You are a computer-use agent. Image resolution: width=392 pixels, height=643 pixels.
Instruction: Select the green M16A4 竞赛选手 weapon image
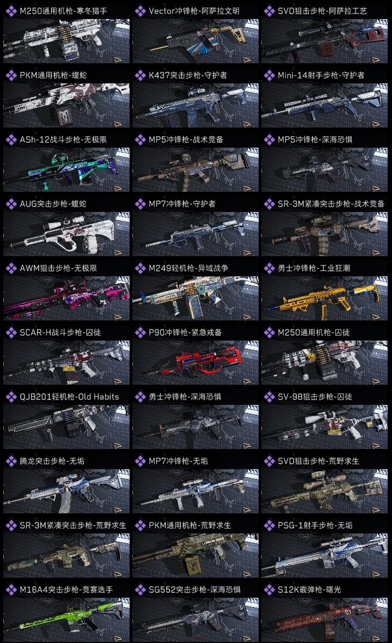click(66, 620)
